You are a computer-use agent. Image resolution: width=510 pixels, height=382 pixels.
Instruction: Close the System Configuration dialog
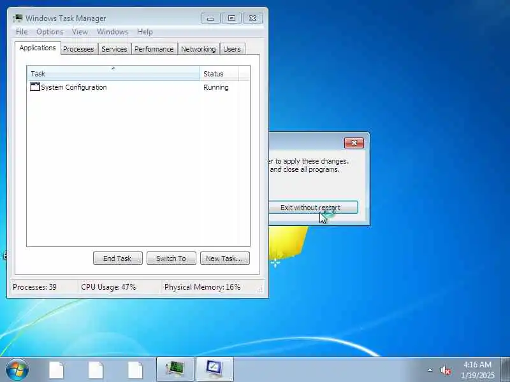[354, 143]
